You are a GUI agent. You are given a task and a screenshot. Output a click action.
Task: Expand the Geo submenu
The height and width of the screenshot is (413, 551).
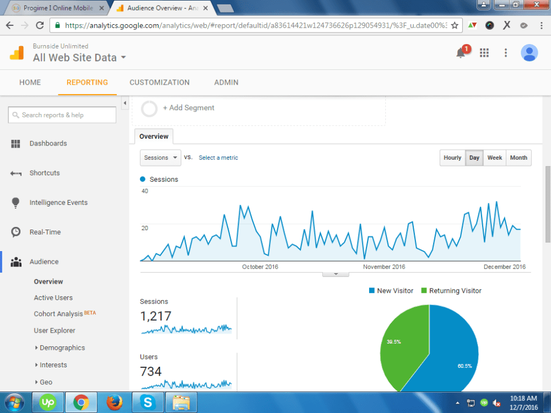43,382
